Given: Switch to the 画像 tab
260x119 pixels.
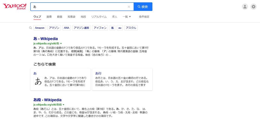Looking at the screenshot, I should click(49, 17).
